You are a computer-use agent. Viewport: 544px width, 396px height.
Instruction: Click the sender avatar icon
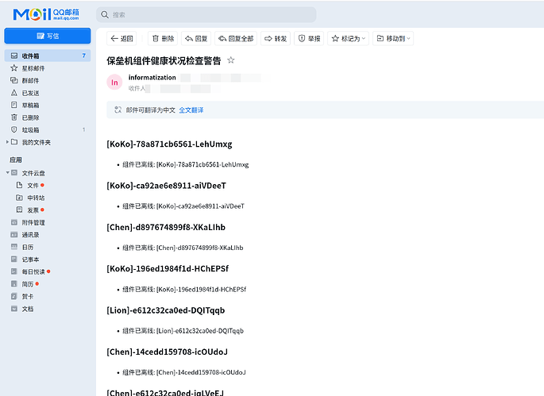(x=115, y=82)
